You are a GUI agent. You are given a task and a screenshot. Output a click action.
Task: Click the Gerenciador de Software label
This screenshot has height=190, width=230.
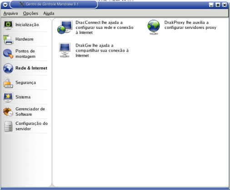(x=30, y=112)
